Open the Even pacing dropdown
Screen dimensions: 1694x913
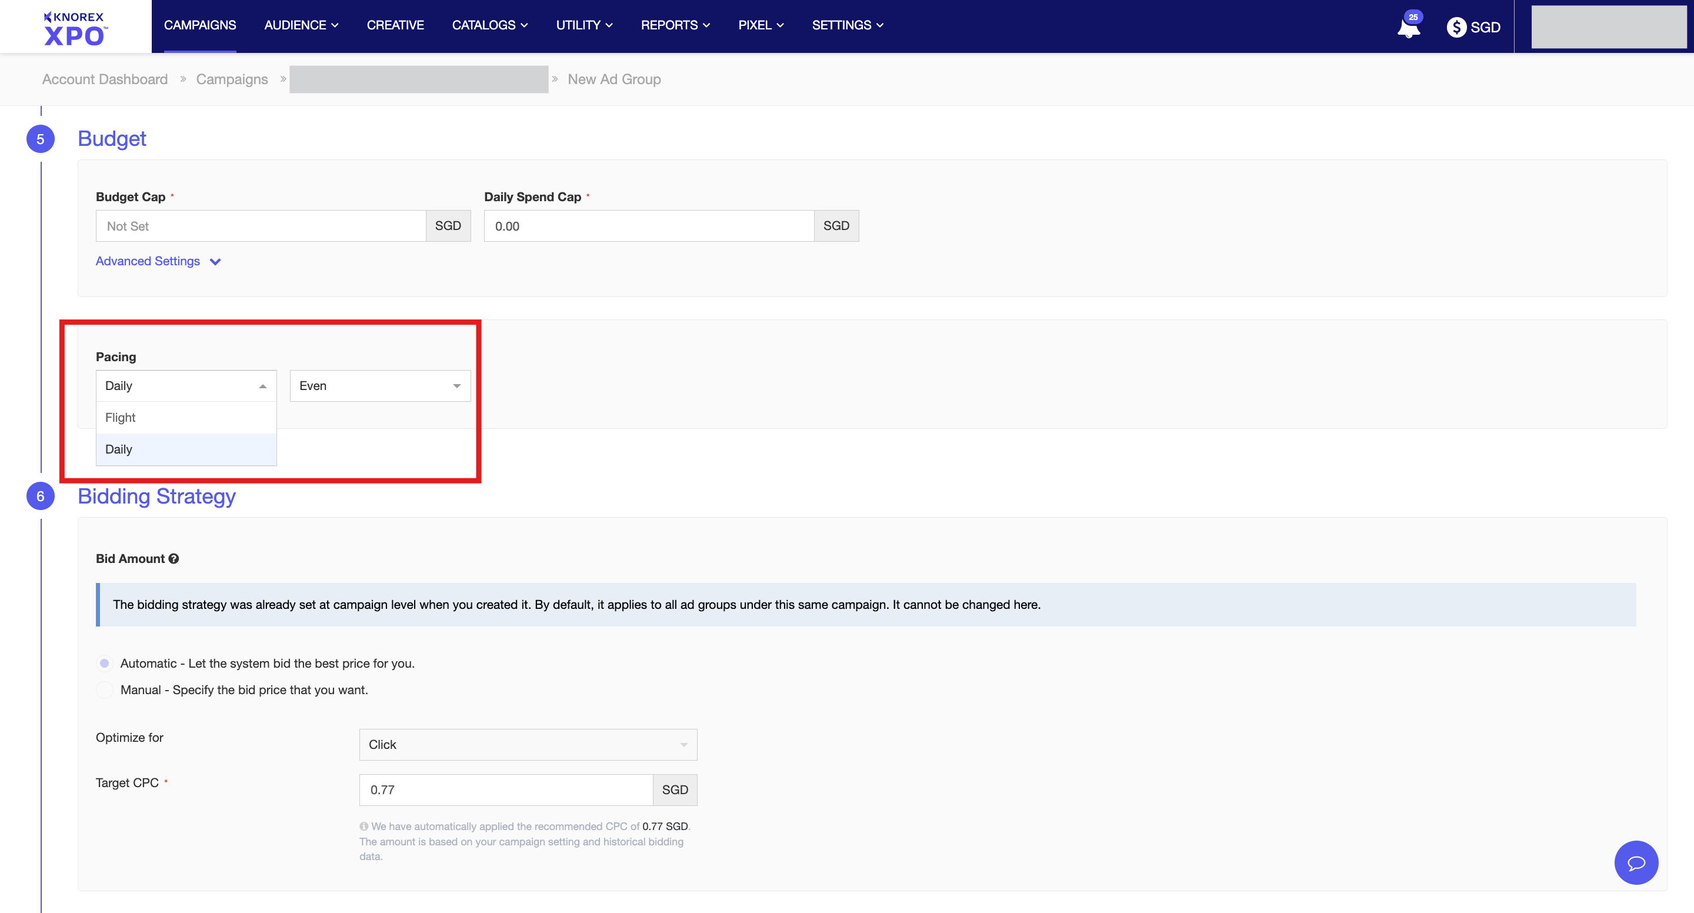379,385
